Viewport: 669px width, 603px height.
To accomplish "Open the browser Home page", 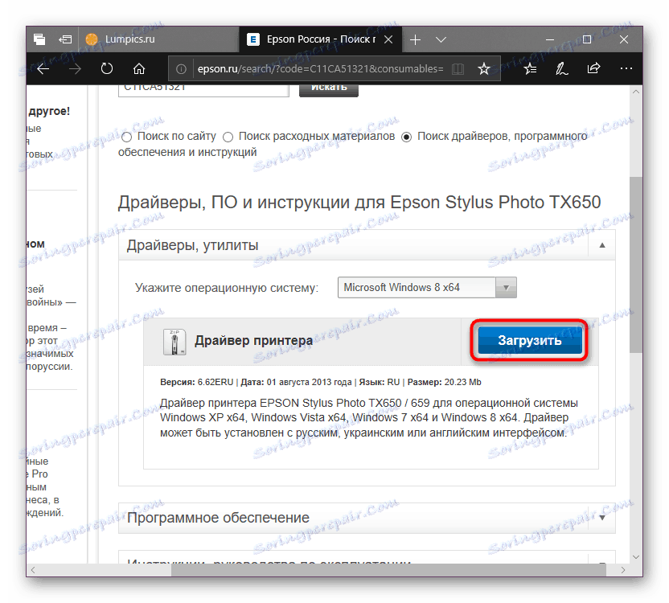I will [139, 68].
